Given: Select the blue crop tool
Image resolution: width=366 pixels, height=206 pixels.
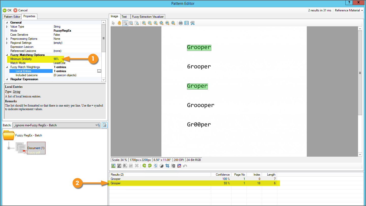Looking at the screenshot, I should coord(167,166).
